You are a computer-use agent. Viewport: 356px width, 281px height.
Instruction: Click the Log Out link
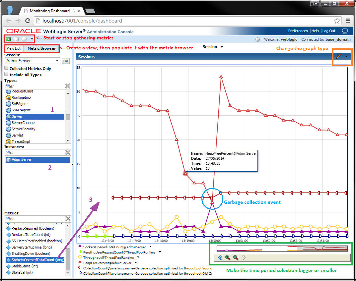[x=329, y=31]
